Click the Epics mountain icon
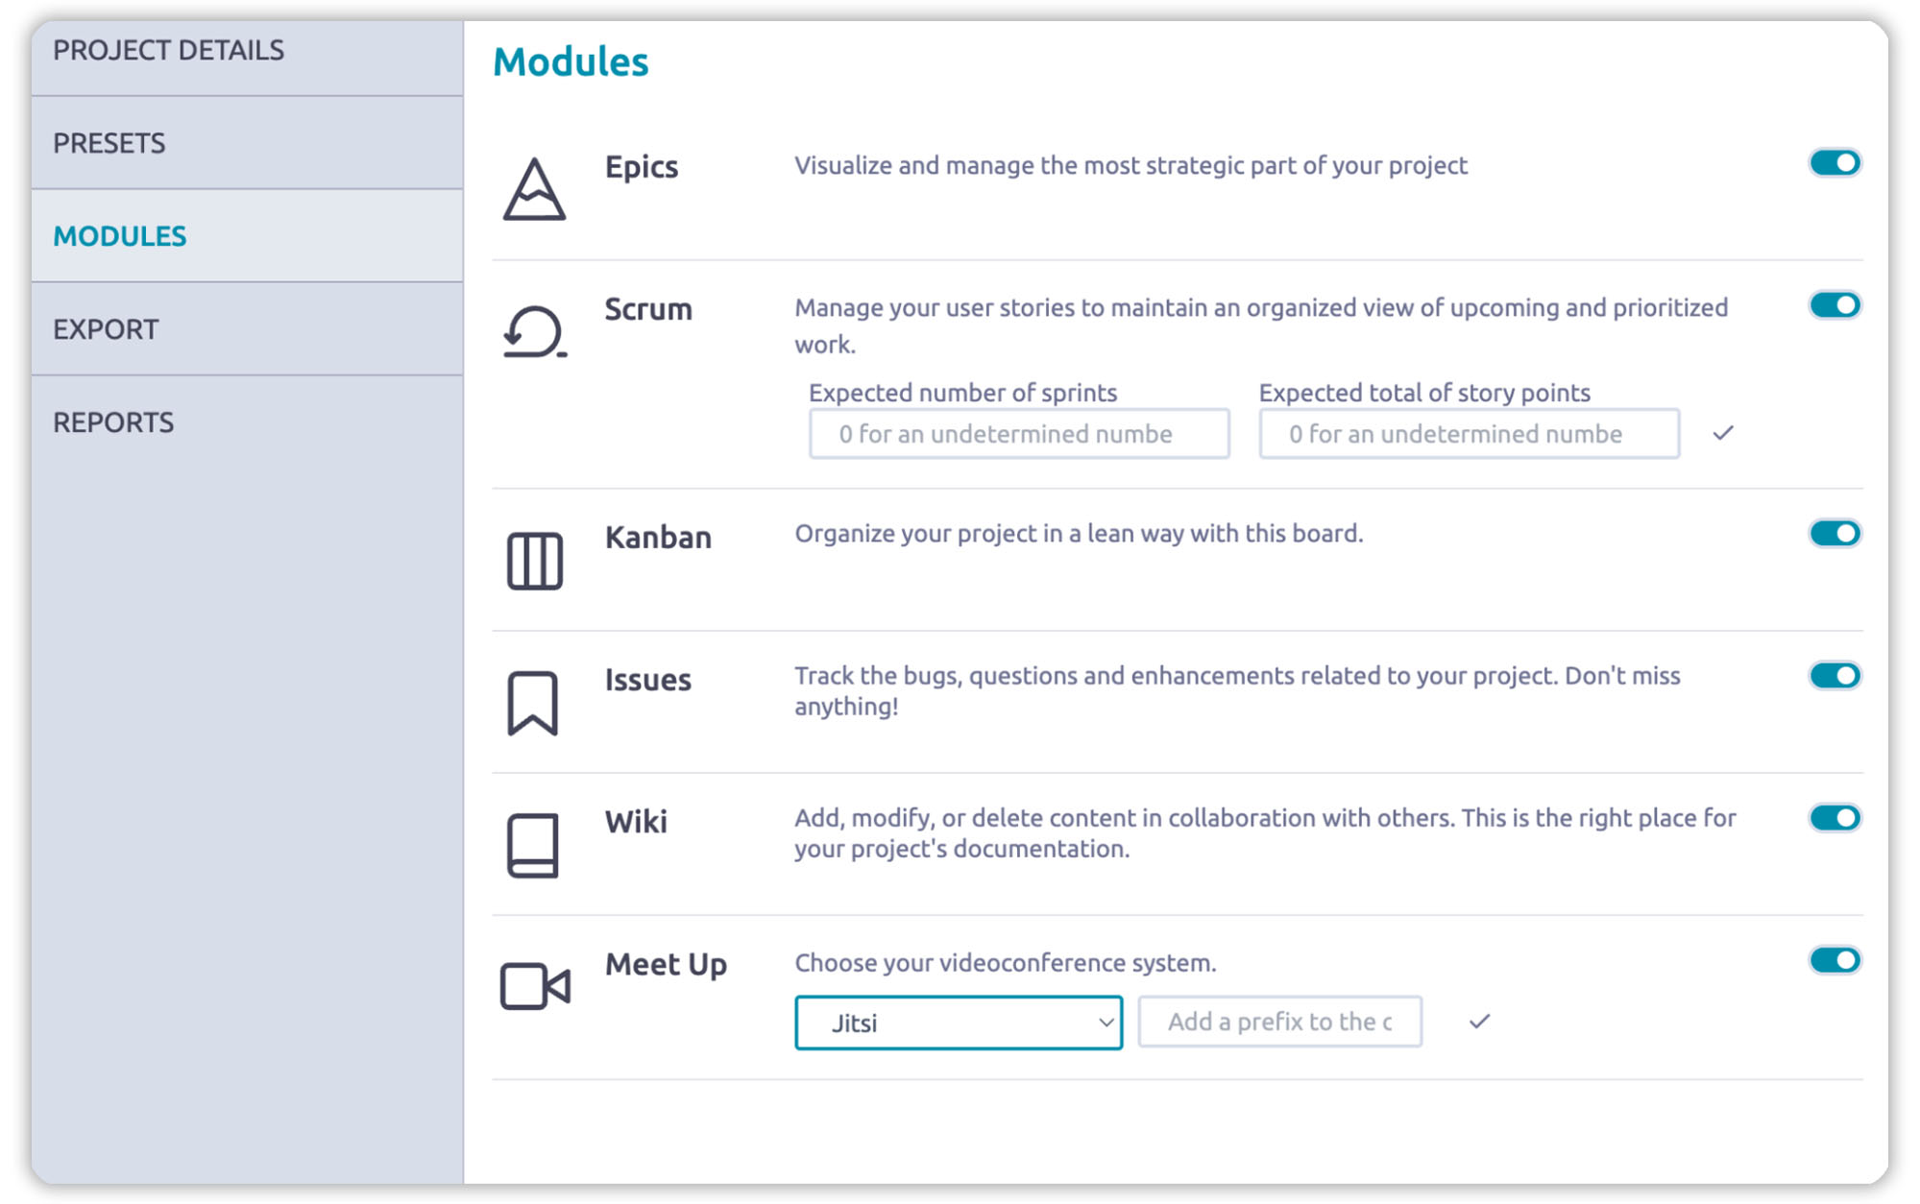This screenshot has height=1204, width=1920. click(534, 189)
